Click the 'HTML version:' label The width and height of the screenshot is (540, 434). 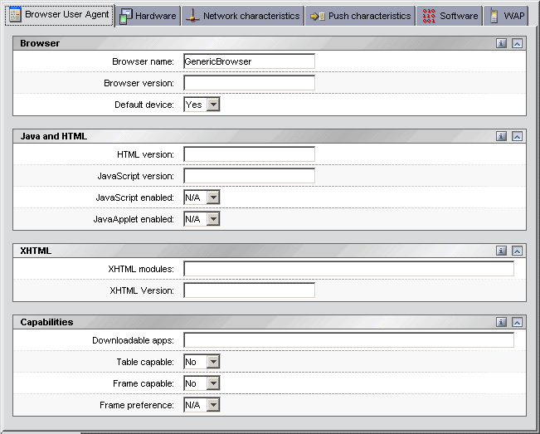145,154
